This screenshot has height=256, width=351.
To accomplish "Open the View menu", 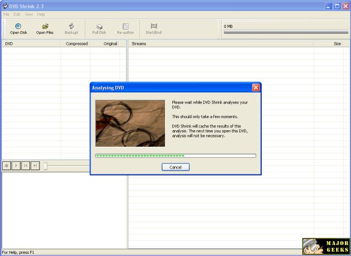I will click(29, 15).
